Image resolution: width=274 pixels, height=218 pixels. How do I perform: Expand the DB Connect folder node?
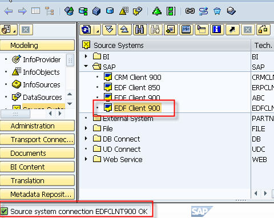pos(86,138)
